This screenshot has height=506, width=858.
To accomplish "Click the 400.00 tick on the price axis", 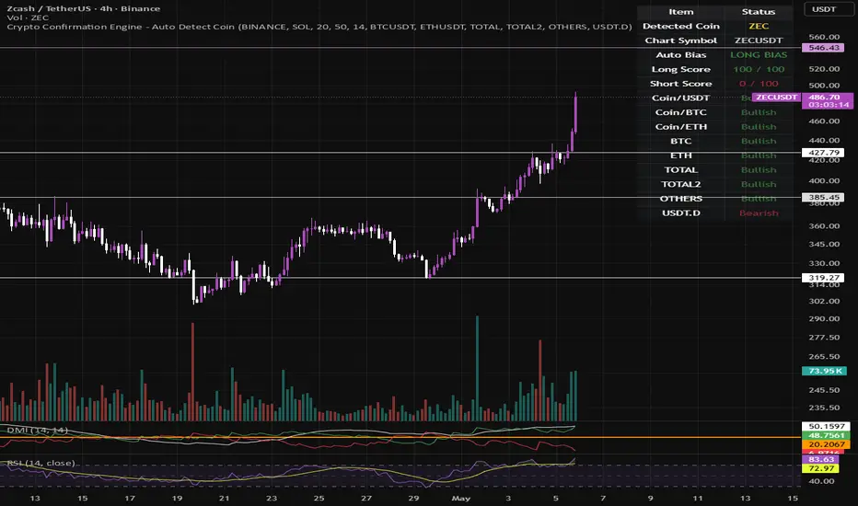I will (824, 180).
